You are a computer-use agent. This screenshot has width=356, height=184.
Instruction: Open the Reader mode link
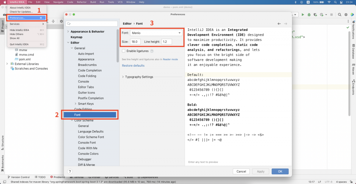[170, 59]
